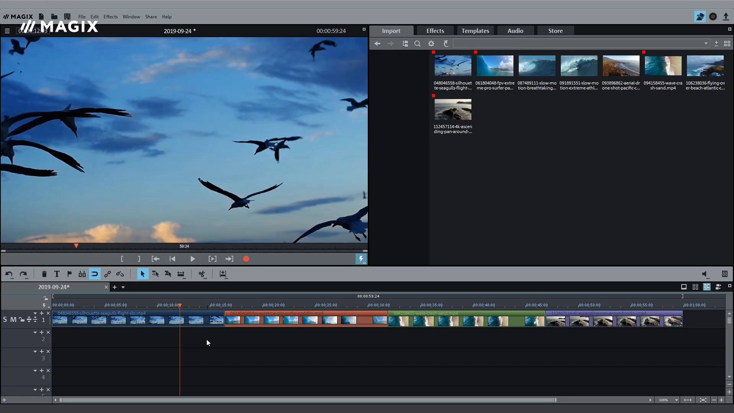Open the media path dropdown arrow
The height and width of the screenshot is (413, 734).
[x=706, y=44]
